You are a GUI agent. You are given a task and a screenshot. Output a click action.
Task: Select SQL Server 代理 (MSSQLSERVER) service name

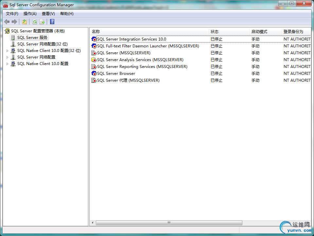(x=128, y=80)
